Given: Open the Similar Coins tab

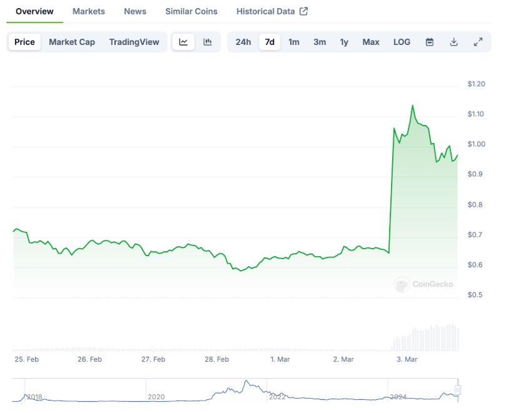Looking at the screenshot, I should [191, 11].
